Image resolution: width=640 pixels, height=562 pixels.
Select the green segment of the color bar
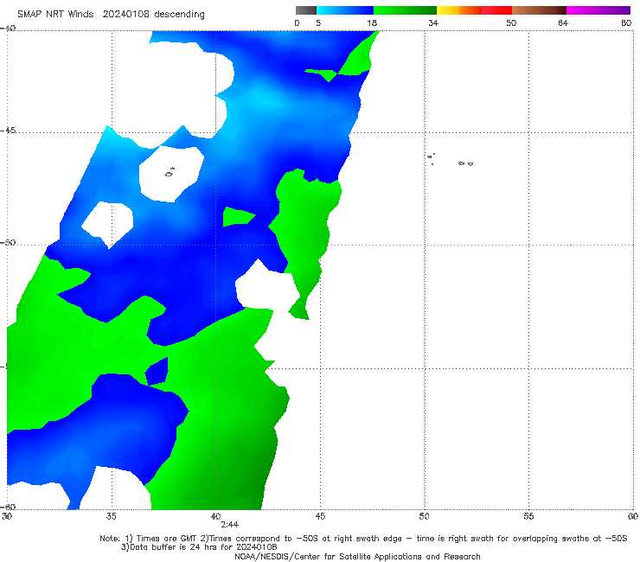click(405, 10)
